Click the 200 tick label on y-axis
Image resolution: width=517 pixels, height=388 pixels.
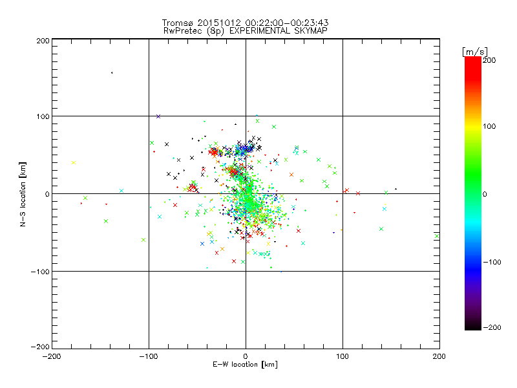(43, 41)
